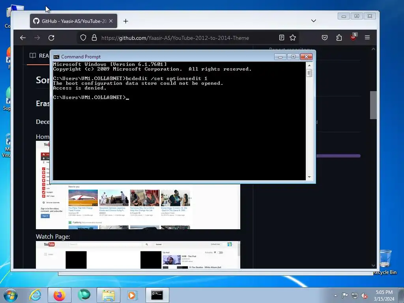Open the taskbar clock and date
The image size is (404, 303).
384,296
